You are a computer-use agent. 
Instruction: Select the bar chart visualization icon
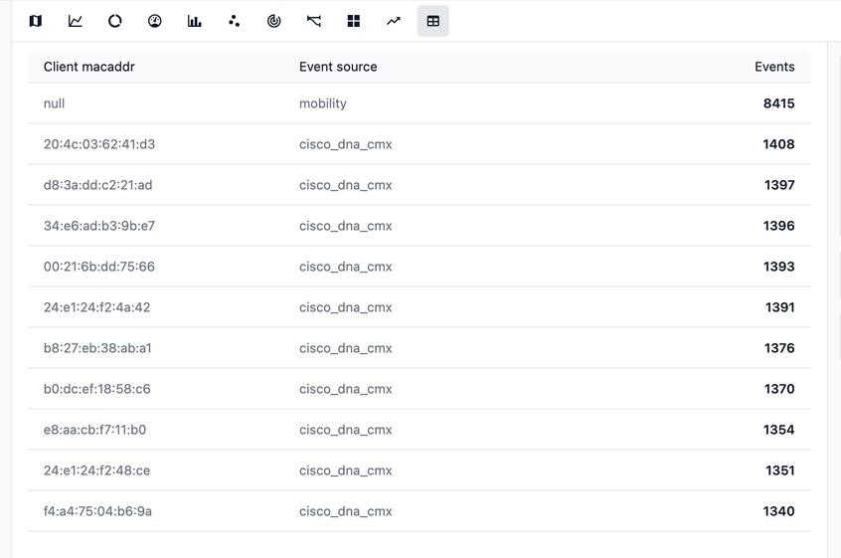point(195,21)
